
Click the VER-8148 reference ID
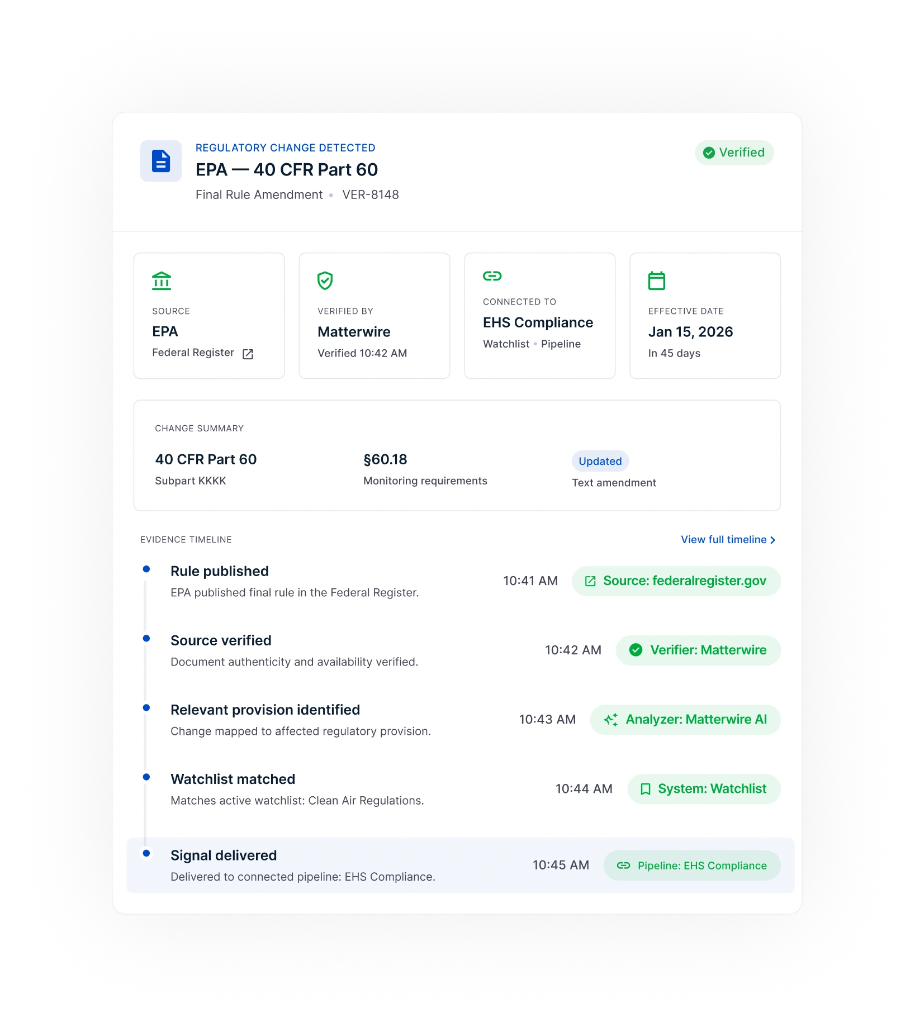pyautogui.click(x=371, y=194)
